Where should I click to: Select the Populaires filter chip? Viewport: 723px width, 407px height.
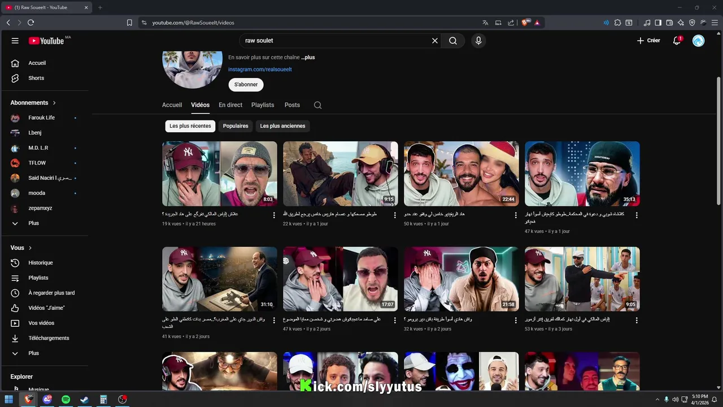pyautogui.click(x=236, y=126)
